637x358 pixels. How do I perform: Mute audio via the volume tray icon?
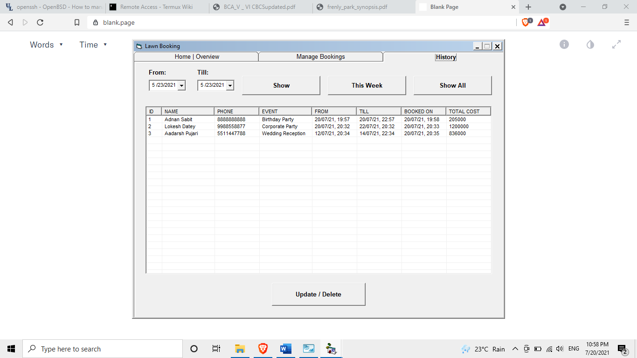559,348
